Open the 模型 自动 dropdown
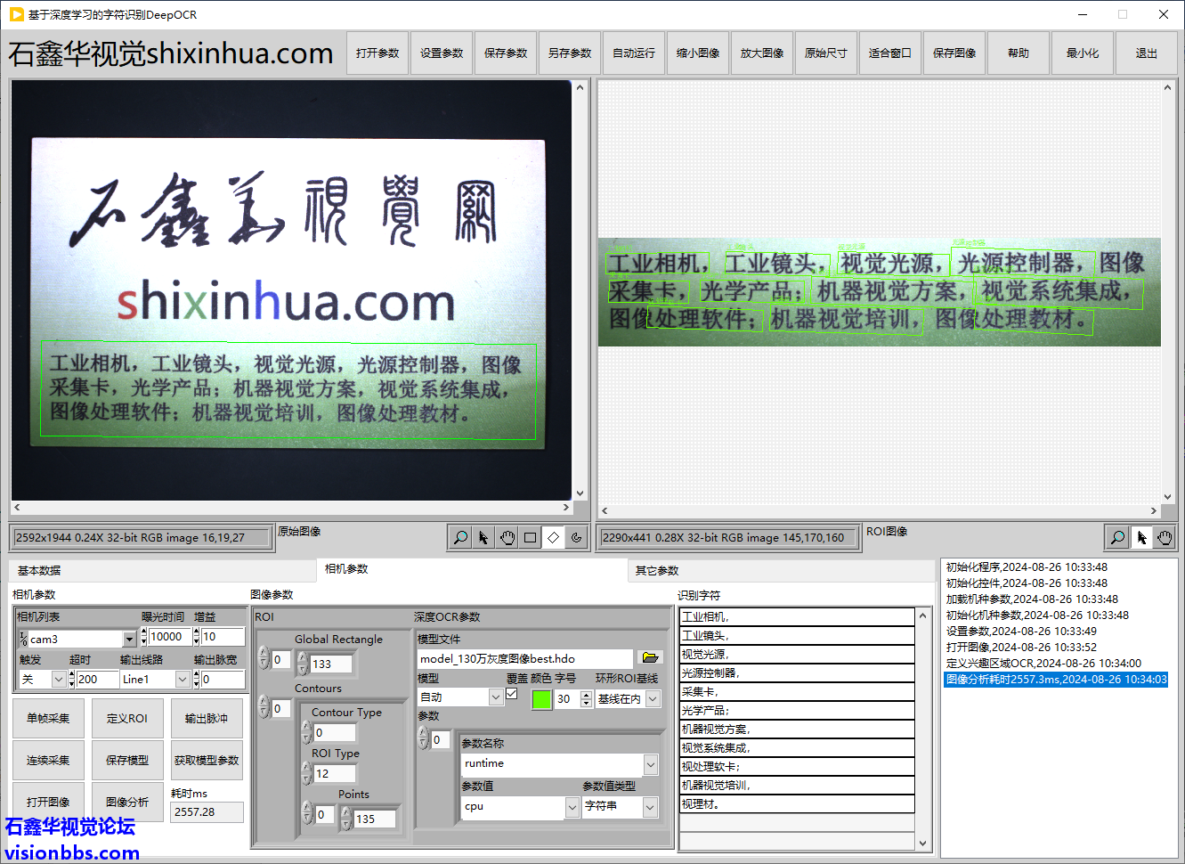1185x864 pixels. (x=496, y=697)
